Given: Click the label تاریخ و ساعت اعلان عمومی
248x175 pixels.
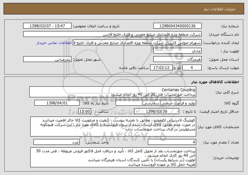Looking at the screenshot, I should point(96,26).
